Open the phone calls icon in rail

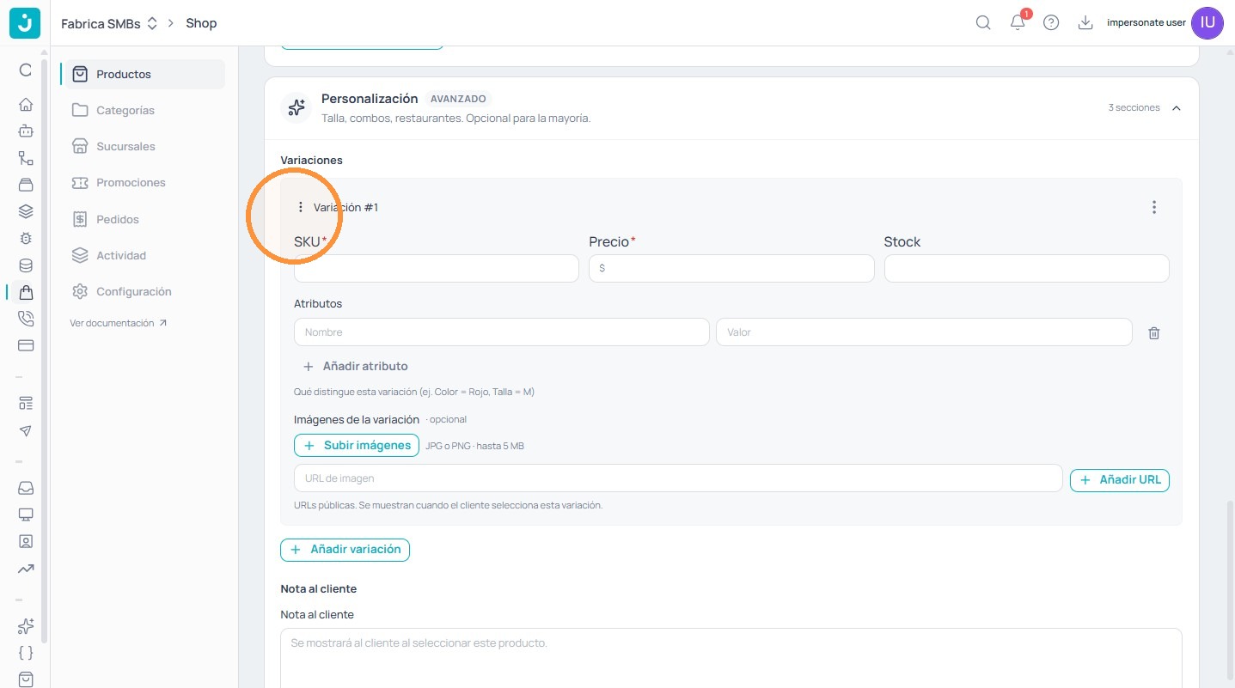tap(26, 319)
